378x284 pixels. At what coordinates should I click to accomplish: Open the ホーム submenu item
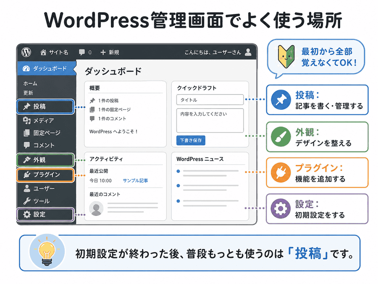point(30,84)
